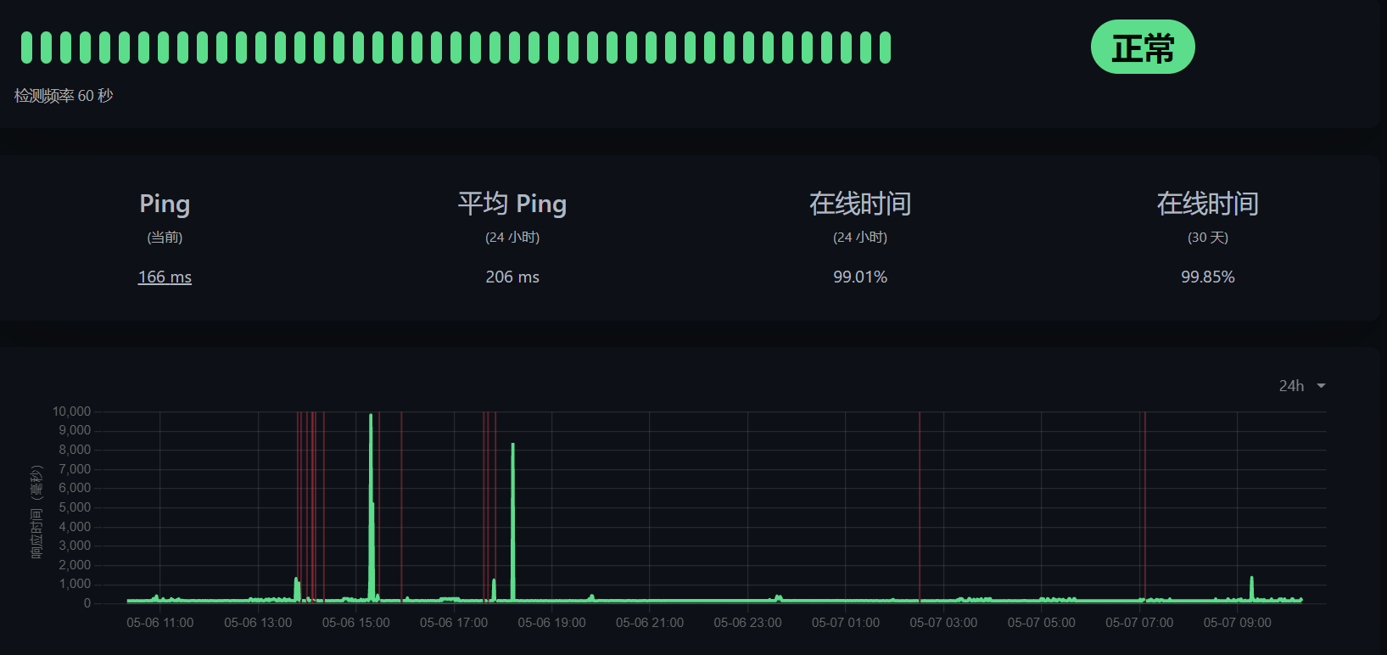
Task: Click the (30 天) subtitle
Action: [x=1208, y=238]
